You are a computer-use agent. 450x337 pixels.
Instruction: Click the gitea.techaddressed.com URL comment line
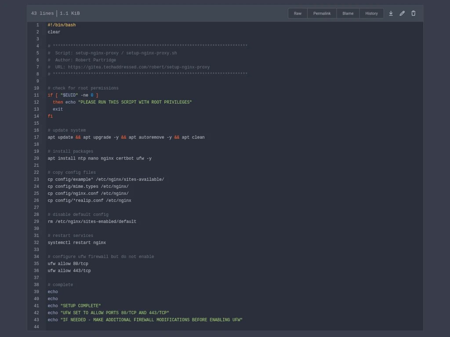pos(138,67)
